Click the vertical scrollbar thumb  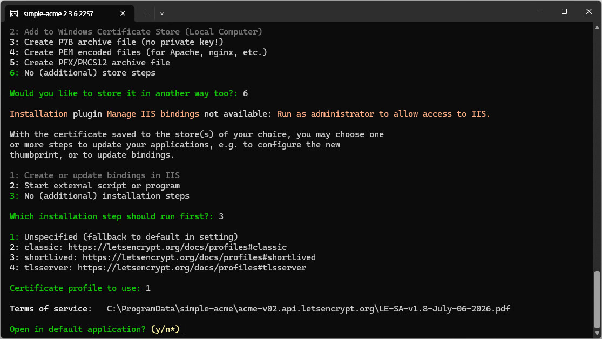597,300
